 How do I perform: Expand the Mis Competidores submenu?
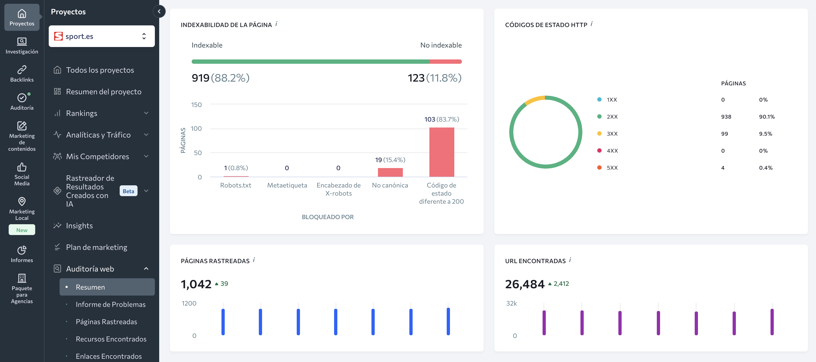[146, 156]
